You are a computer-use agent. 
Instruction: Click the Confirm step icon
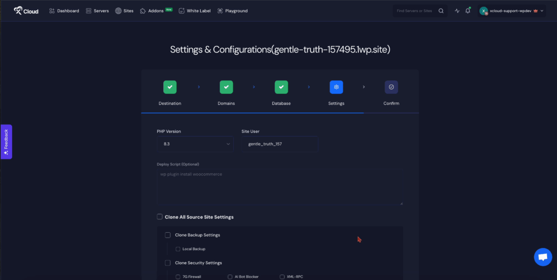(391, 87)
